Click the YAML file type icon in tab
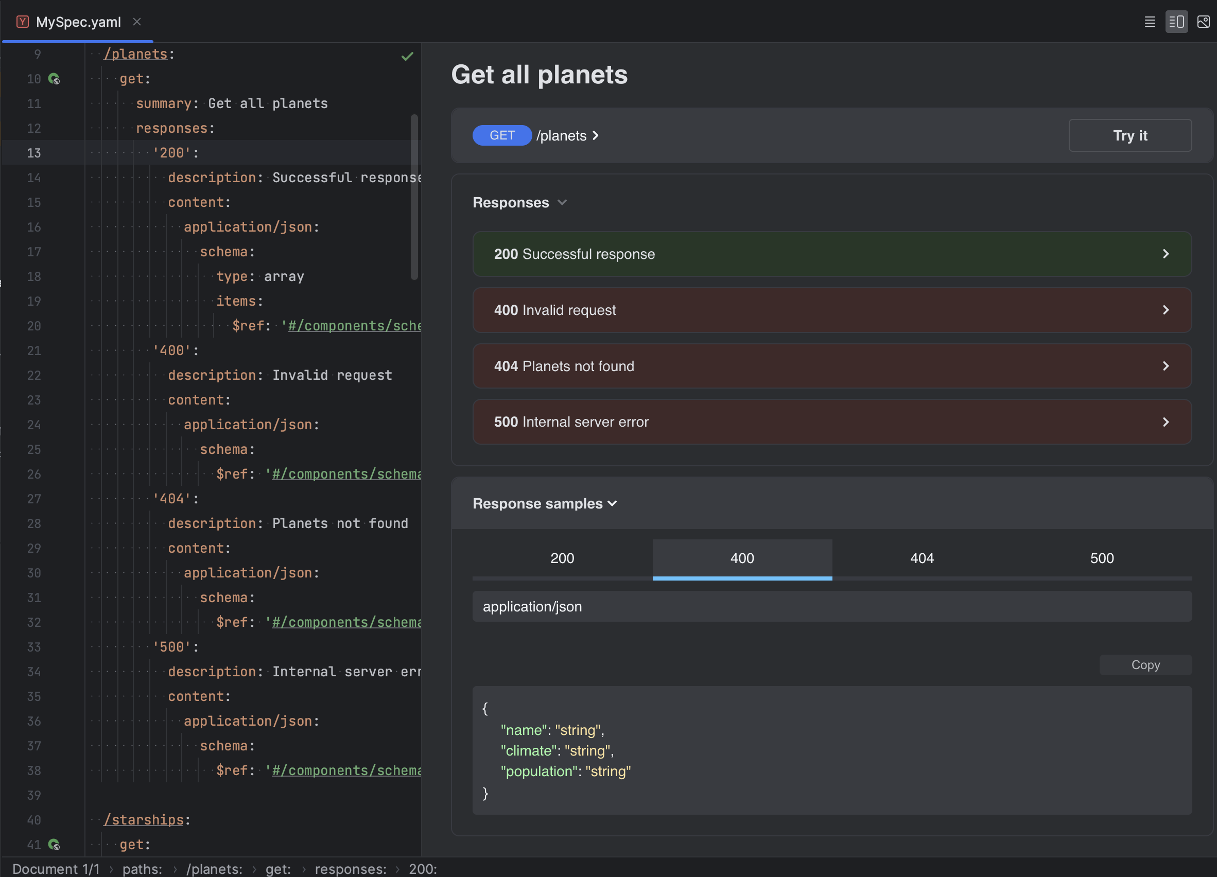Screen dimensions: 1217x877 (x=23, y=21)
